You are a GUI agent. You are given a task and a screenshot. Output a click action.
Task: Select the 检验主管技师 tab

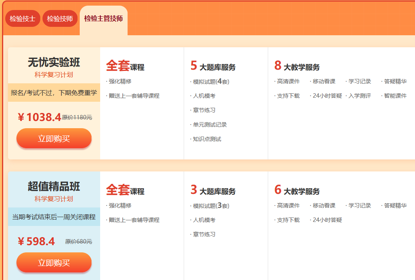coord(103,18)
